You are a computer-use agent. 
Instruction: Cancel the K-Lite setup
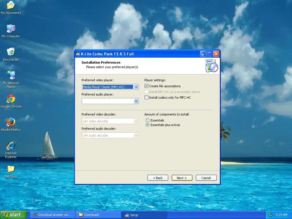coord(206,178)
